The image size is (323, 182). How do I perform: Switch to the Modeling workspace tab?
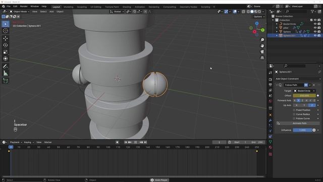[69, 7]
